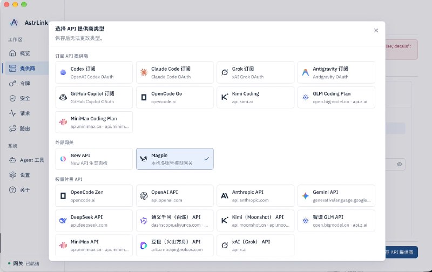Image resolution: width=432 pixels, height=272 pixels.
Task: Select the OpenCode Go card
Action: pyautogui.click(x=174, y=98)
